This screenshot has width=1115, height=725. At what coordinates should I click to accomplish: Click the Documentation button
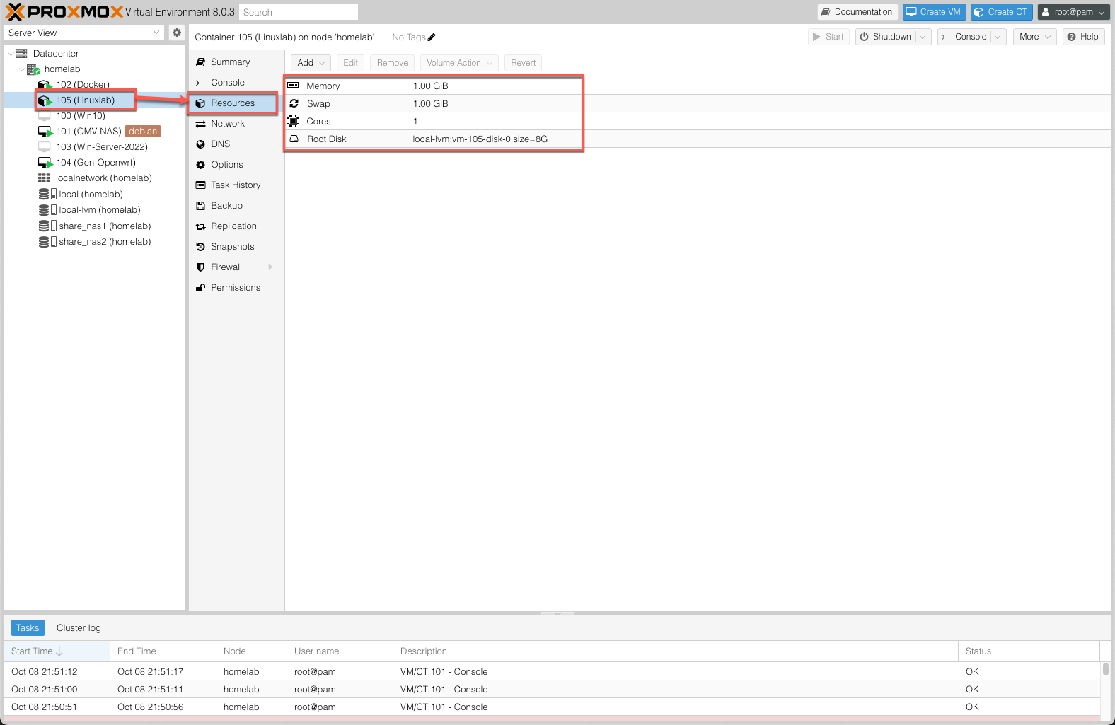pyautogui.click(x=857, y=12)
